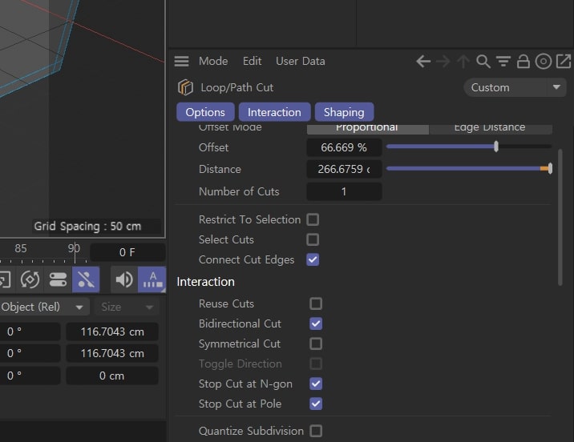This screenshot has width=574, height=442.
Task: Open the Custom preset dropdown
Action: pos(515,88)
